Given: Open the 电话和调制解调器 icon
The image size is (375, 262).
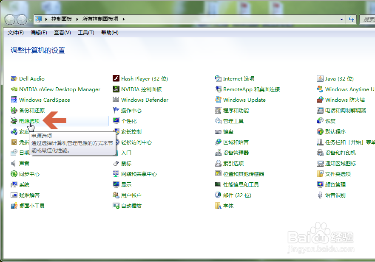Looking at the screenshot, I should [x=320, y=110].
